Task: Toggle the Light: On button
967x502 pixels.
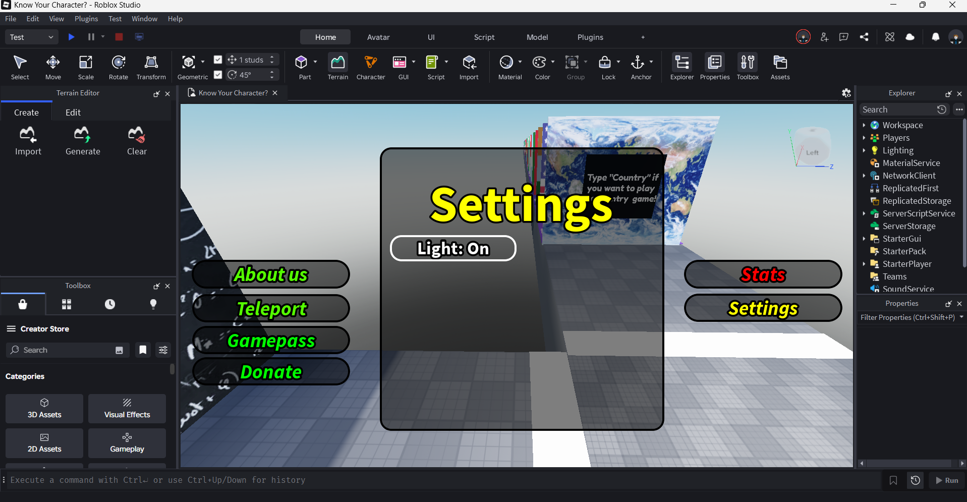Action: 453,248
